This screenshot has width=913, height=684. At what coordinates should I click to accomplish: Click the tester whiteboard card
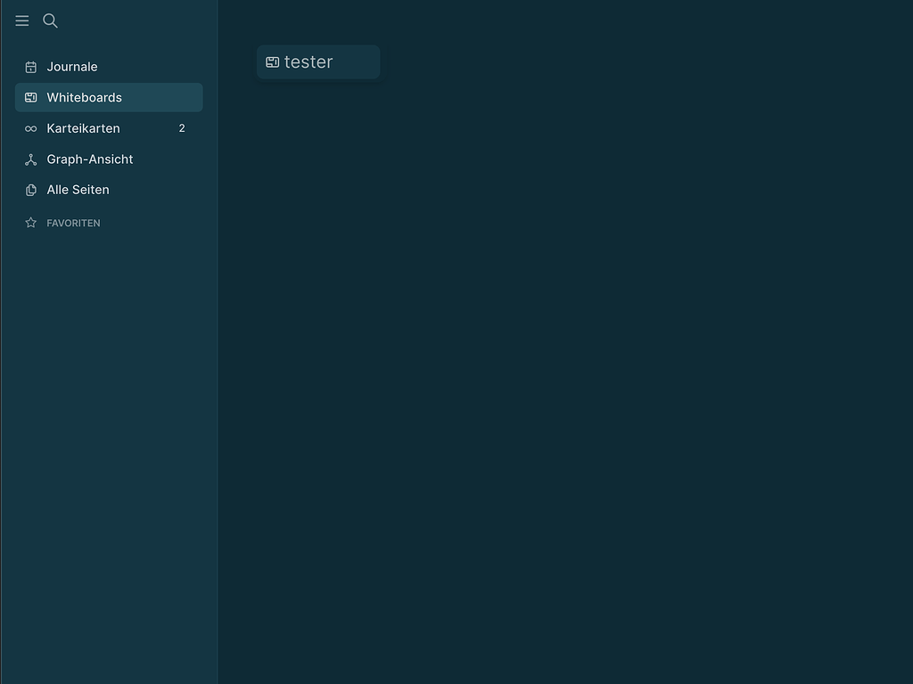[318, 61]
